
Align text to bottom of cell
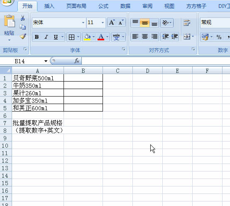pyautogui.click(x=154, y=23)
